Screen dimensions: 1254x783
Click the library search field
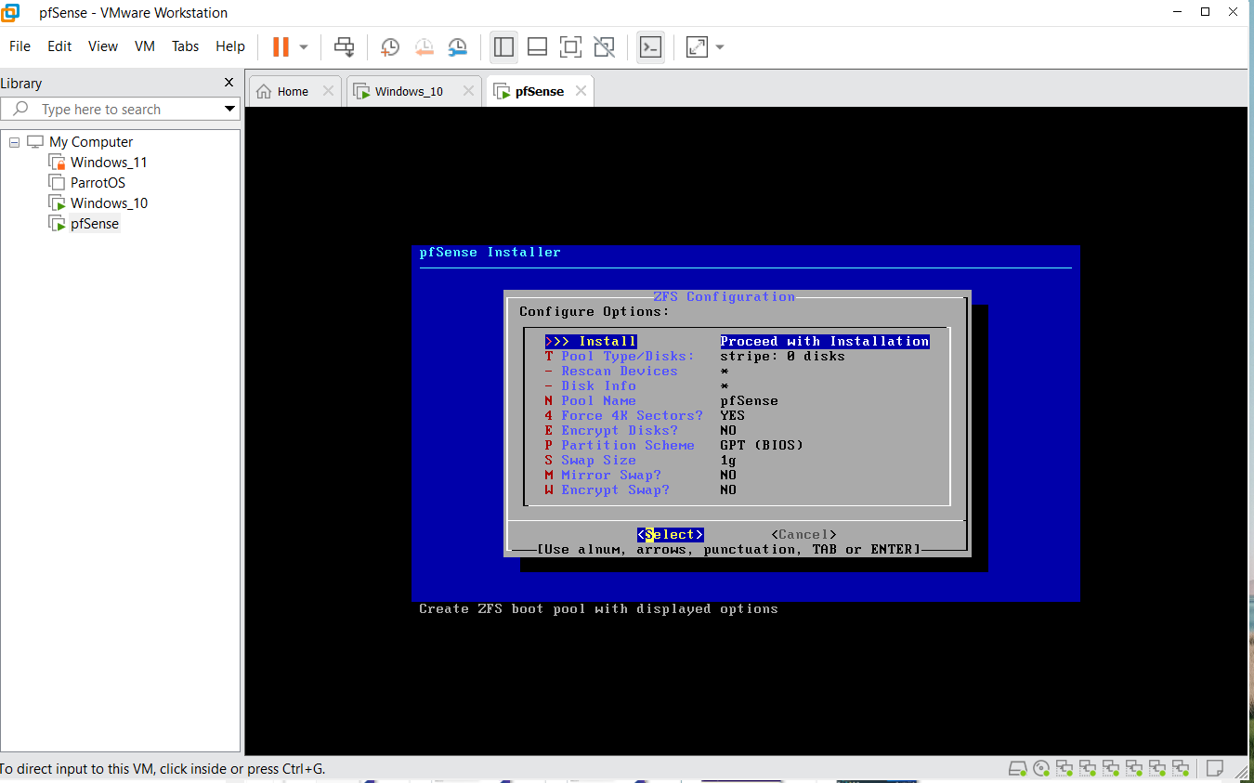119,110
